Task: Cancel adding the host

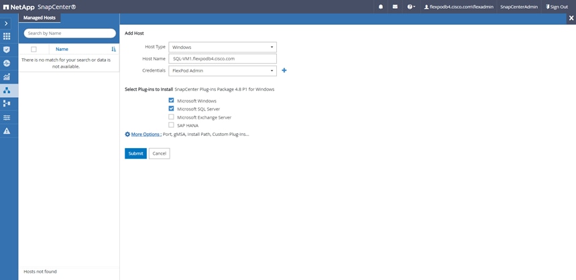Action: click(160, 153)
